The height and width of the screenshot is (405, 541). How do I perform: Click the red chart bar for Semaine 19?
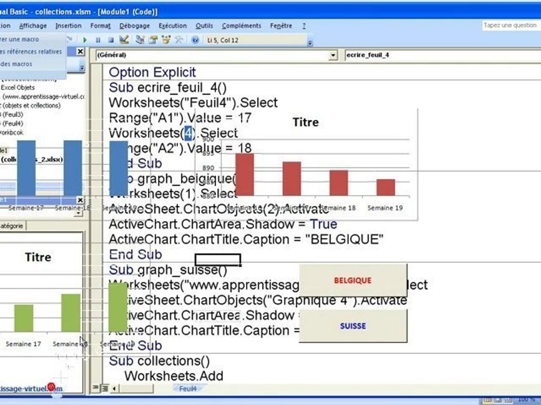coord(385,187)
